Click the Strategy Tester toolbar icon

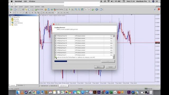click(32, 9)
